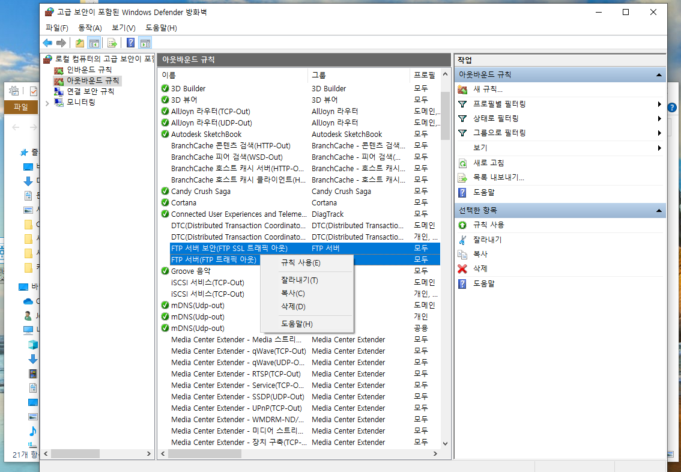Click the tree pane horizontal scrollbar right arrow
Screen dimensions: 681x472
click(x=148, y=454)
